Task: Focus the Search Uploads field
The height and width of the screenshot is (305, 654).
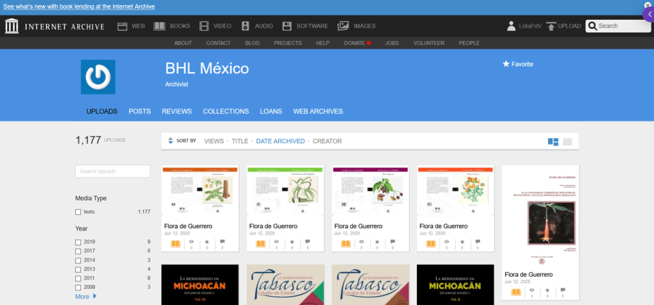Action: pos(113,171)
